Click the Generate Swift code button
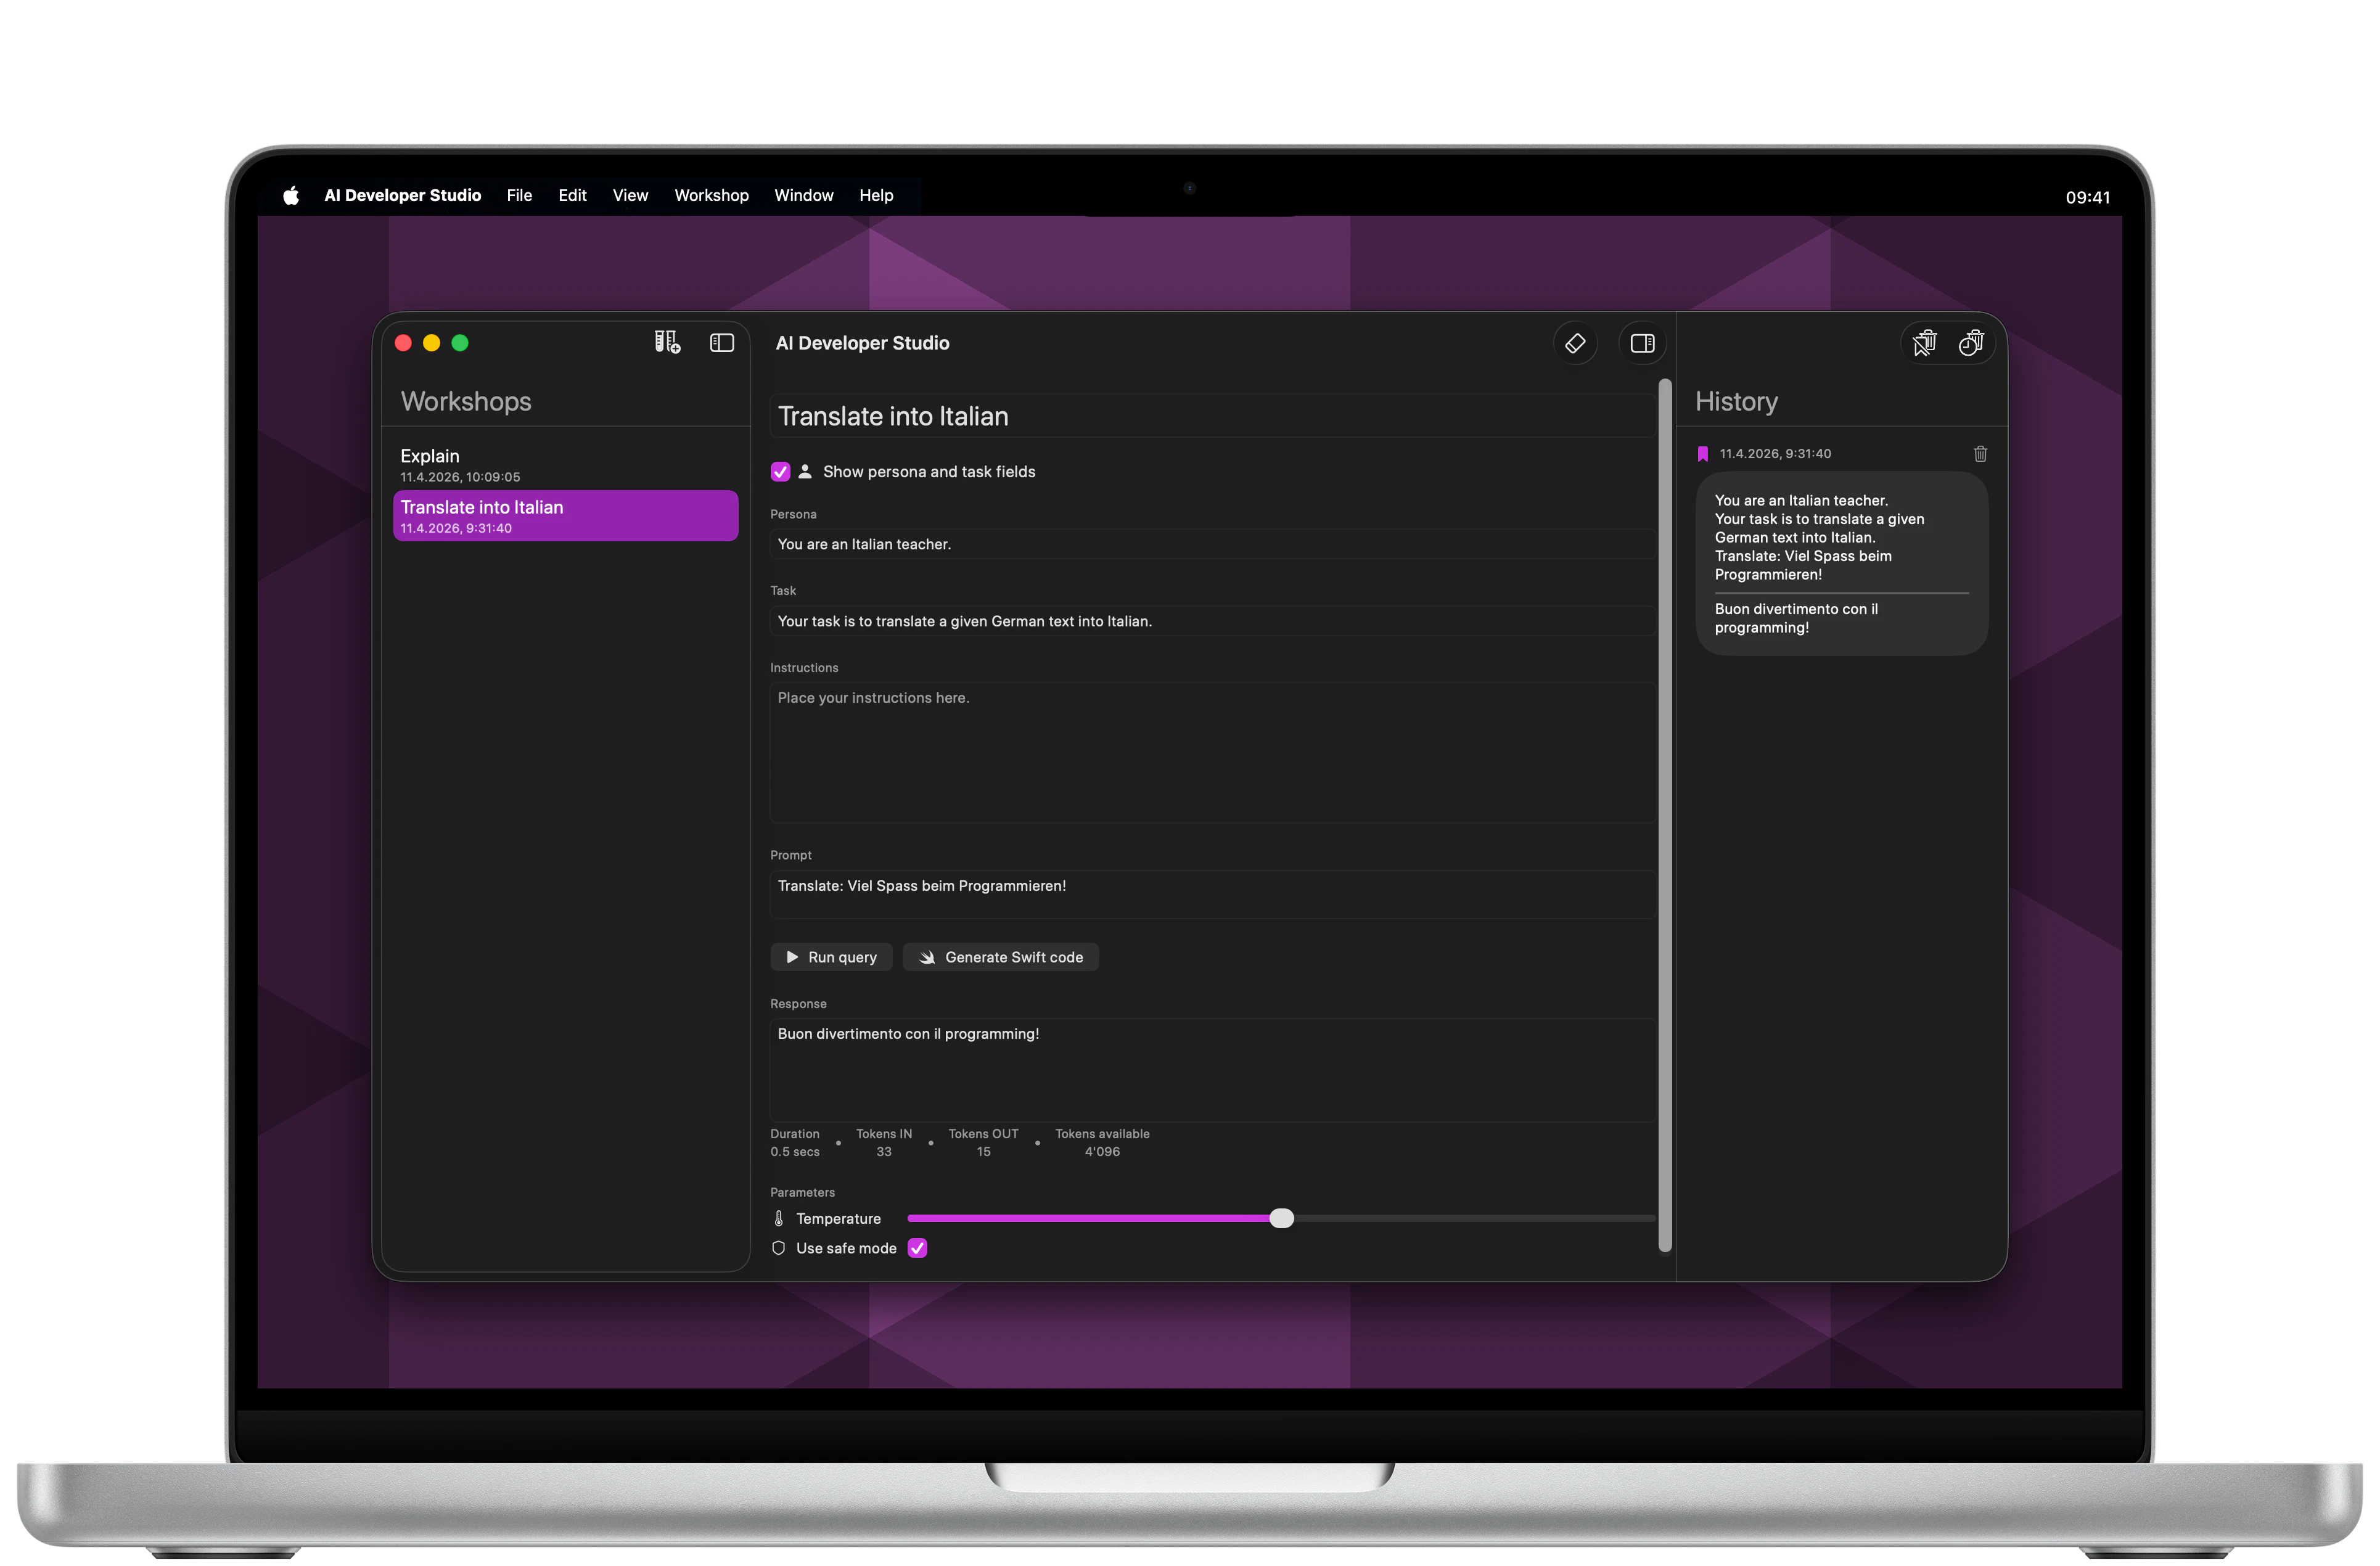Screen dimensions: 2380x1566 click(1000, 957)
